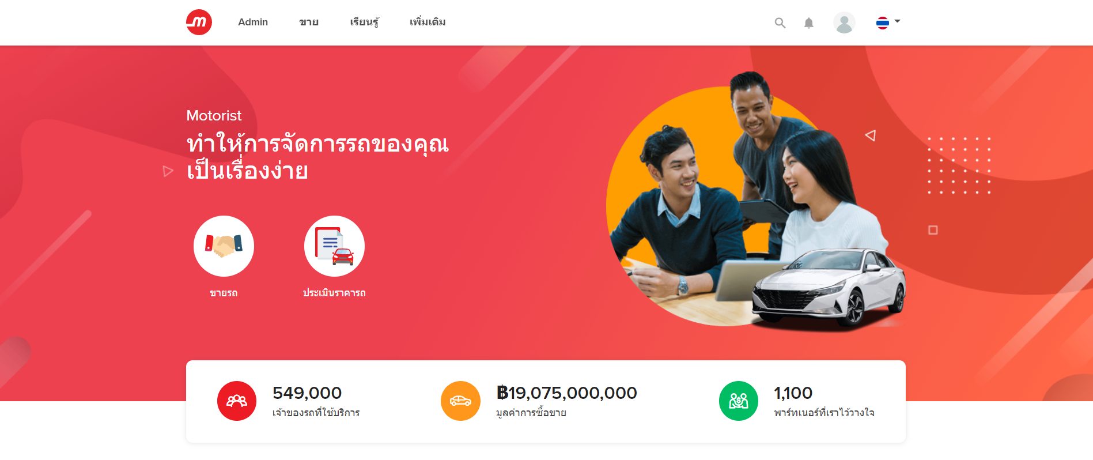The height and width of the screenshot is (460, 1093).
Task: Click the red car owners icon
Action: 237,401
